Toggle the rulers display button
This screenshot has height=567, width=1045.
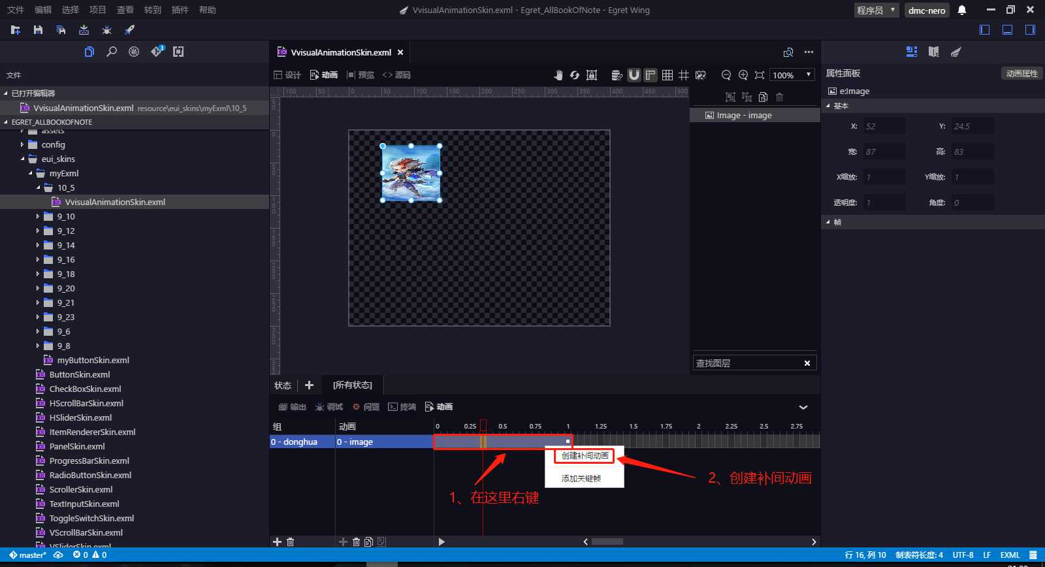tap(651, 75)
